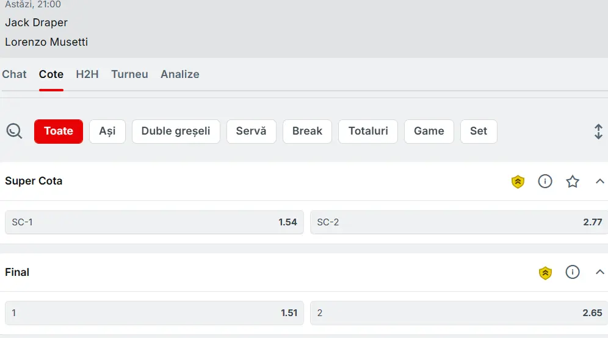The width and height of the screenshot is (608, 338).
Task: Collapse the Super Cota section chevron
Action: (x=599, y=181)
